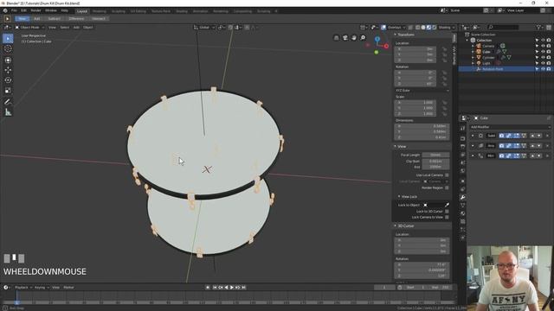The height and width of the screenshot is (311, 554).
Task: Select the Select Box tool
Action: click(8, 38)
